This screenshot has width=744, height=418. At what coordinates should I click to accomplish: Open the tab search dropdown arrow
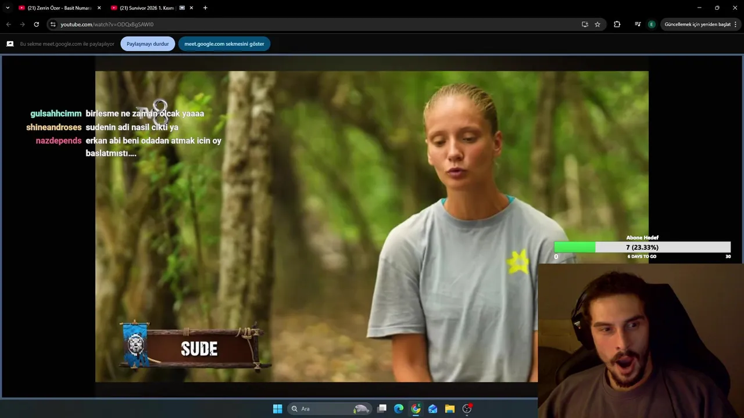pos(8,8)
